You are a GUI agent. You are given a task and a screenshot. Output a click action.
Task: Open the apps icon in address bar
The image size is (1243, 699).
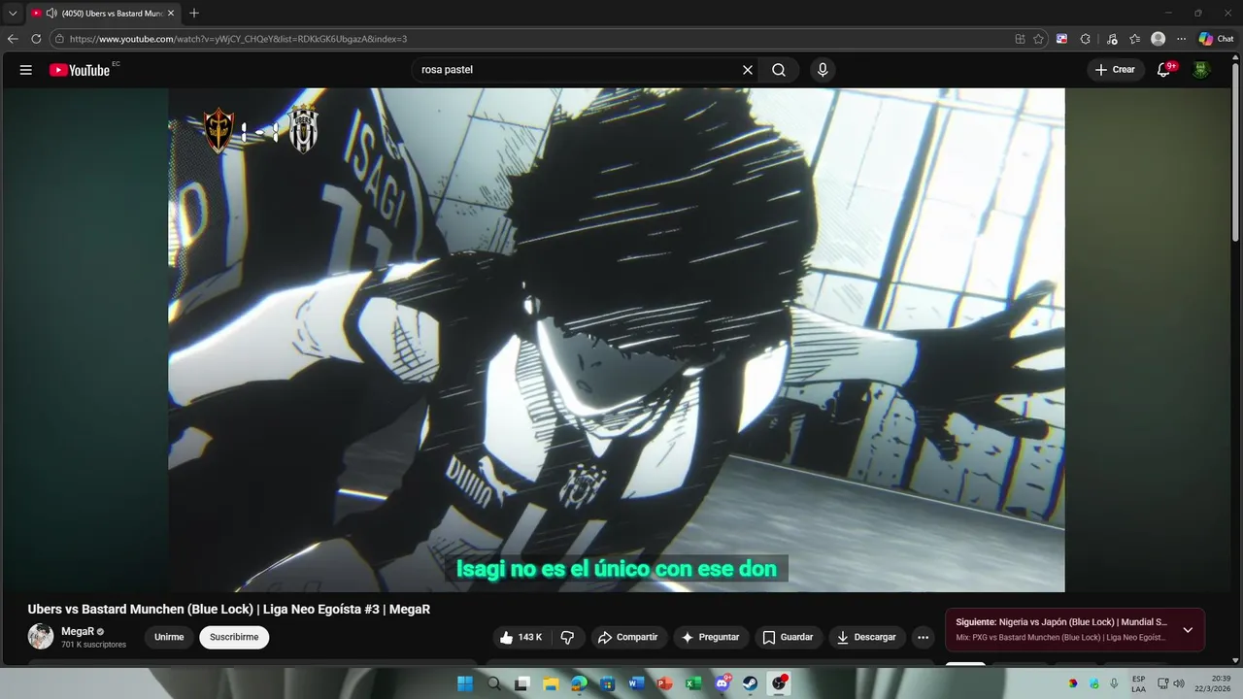point(1020,39)
